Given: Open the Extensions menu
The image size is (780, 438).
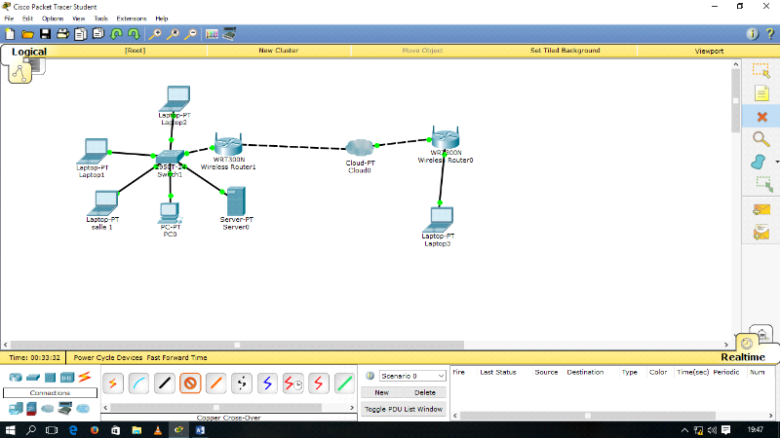Looking at the screenshot, I should click(132, 18).
